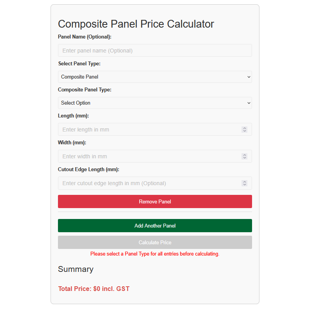310x310 pixels.
Task: Click the Total Price summary text
Action: pos(94,289)
